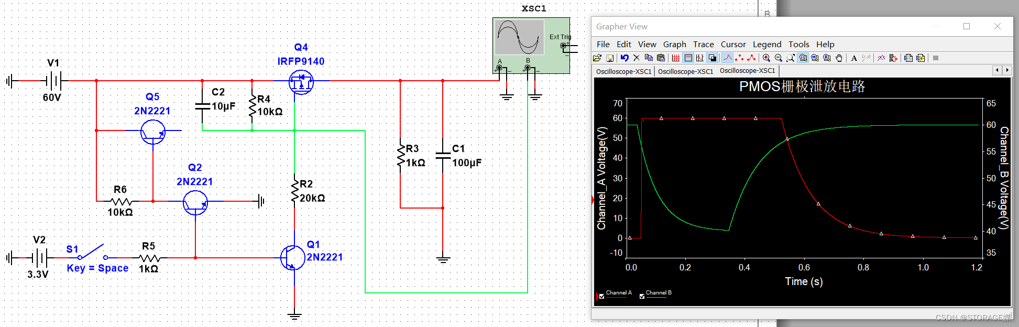The width and height of the screenshot is (1019, 327).
Task: Toggle the Channel A legend checkbox
Action: (x=602, y=297)
